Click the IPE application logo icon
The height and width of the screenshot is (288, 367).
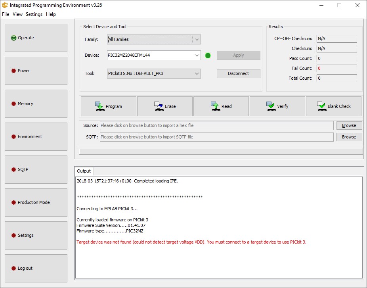tap(5, 5)
